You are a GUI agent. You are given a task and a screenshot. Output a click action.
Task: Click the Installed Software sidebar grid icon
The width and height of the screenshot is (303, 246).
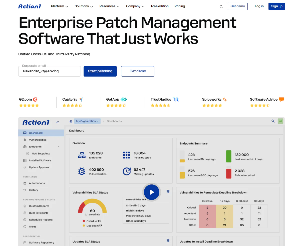point(25,160)
